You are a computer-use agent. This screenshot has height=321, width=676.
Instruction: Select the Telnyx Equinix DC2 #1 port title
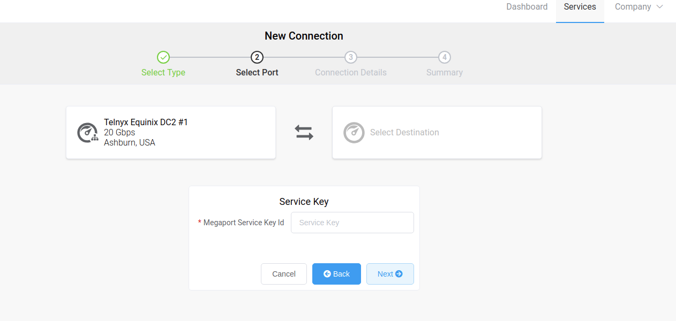click(146, 123)
